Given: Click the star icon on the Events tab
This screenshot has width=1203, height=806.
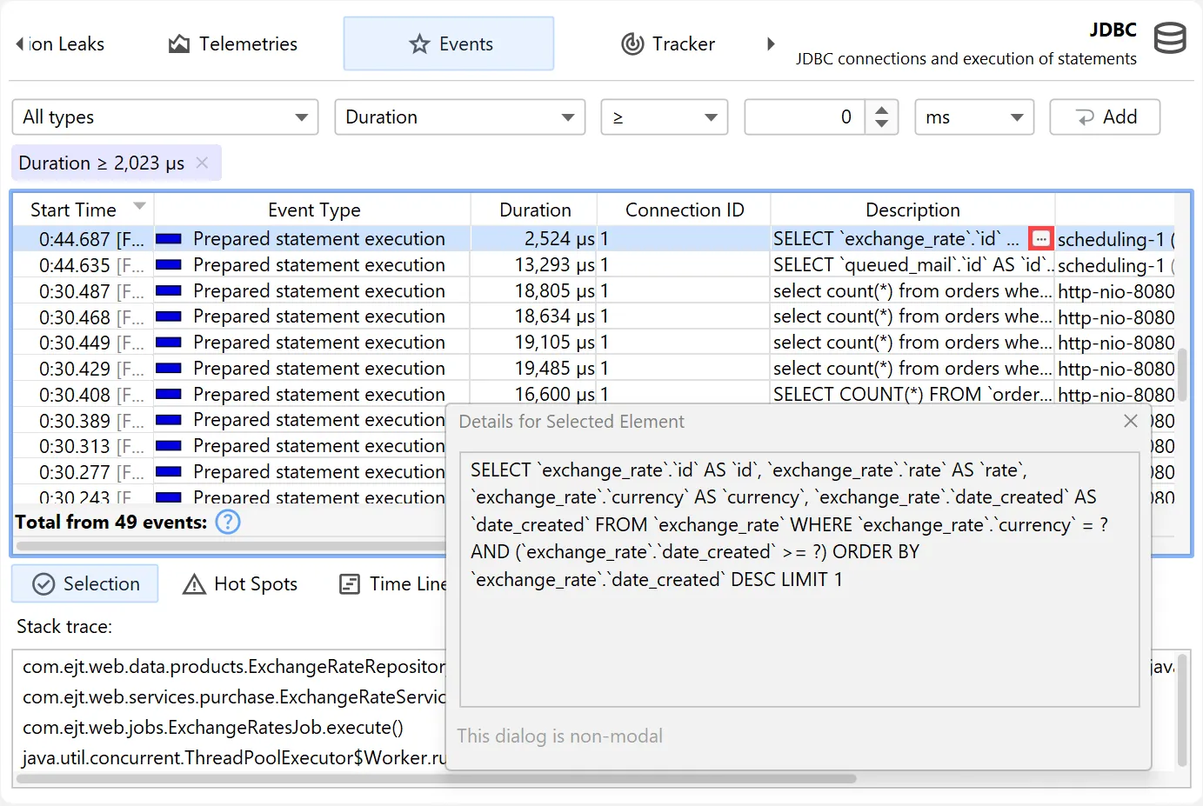Looking at the screenshot, I should point(420,43).
